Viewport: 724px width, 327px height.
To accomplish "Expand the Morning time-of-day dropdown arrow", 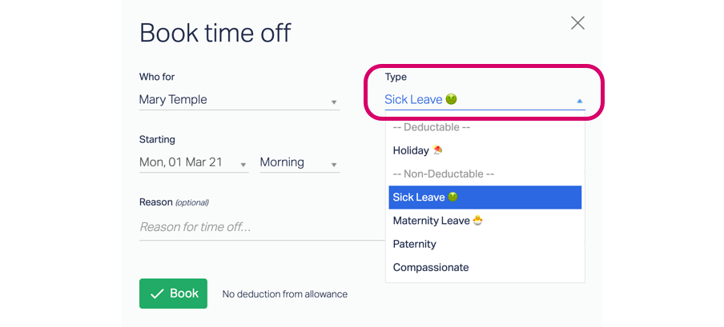I will tap(334, 165).
